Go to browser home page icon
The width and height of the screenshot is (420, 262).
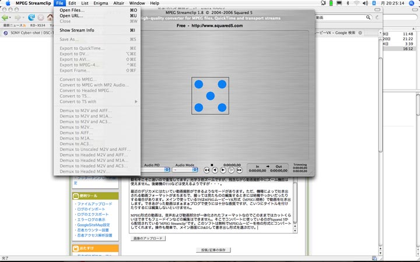(x=50, y=17)
